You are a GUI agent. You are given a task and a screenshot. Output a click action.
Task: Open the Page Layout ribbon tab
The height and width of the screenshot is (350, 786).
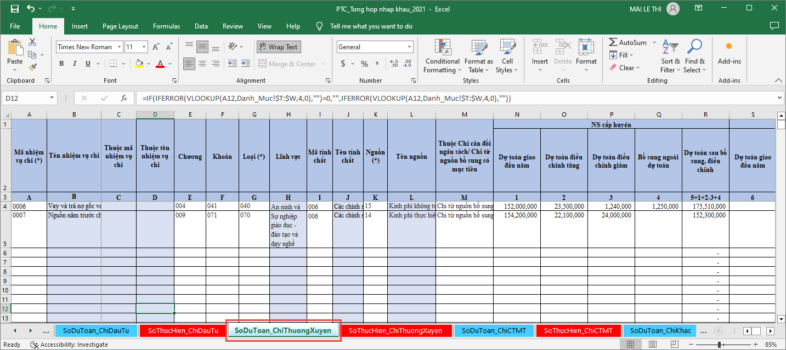click(120, 26)
